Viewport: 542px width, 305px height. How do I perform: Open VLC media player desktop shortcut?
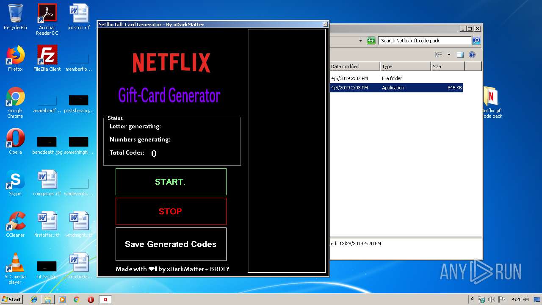[x=15, y=269]
